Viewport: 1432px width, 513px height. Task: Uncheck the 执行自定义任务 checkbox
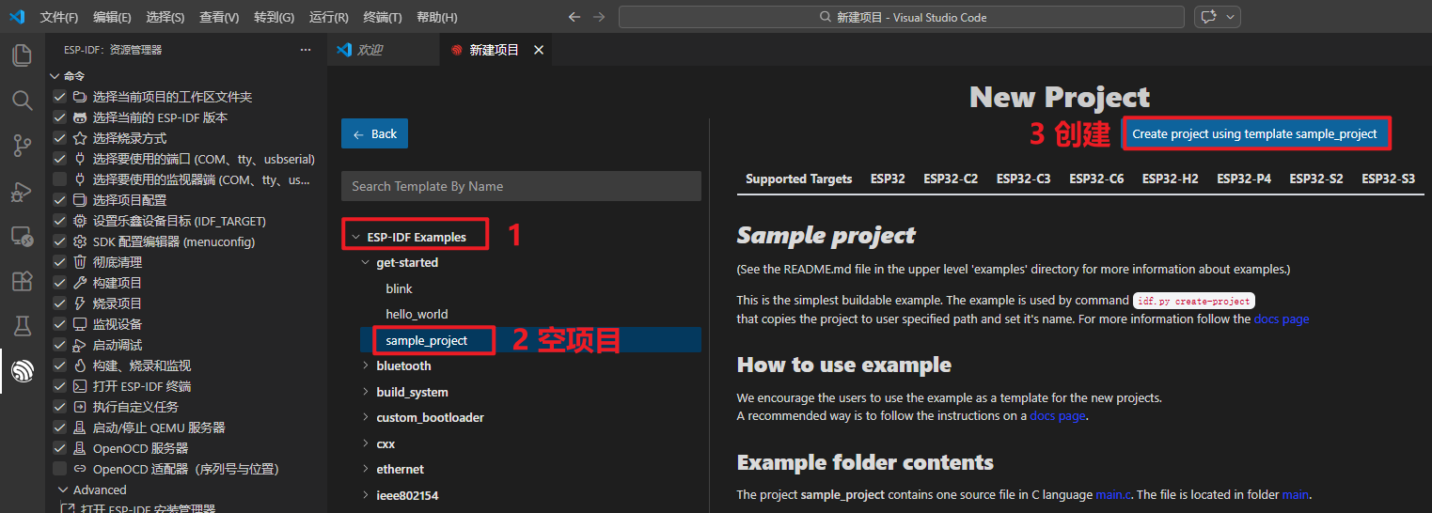60,407
